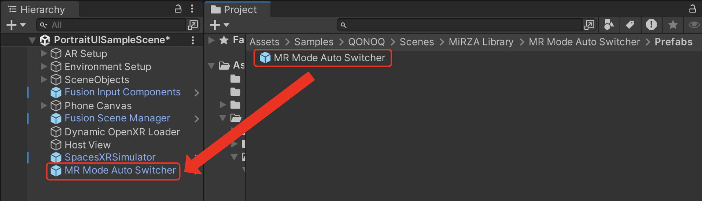702x201 pixels.
Task: Toggle hidden packages visibility eye icon
Action: pos(694,25)
